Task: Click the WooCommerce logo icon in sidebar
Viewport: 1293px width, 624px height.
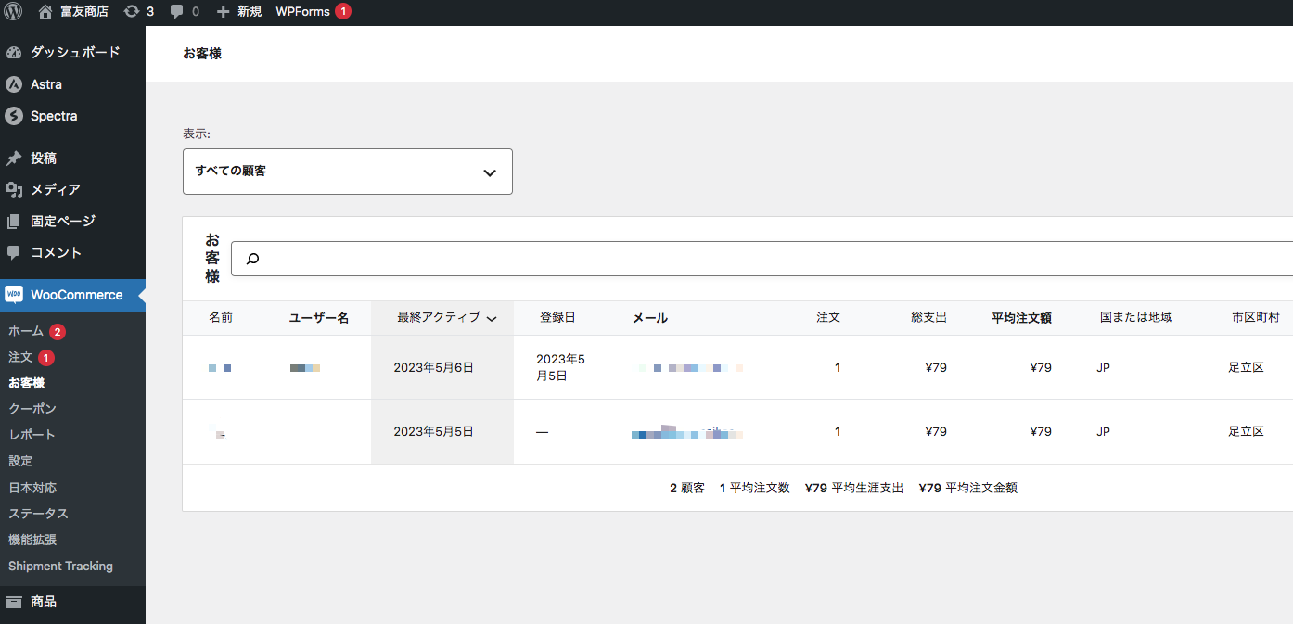Action: (14, 295)
